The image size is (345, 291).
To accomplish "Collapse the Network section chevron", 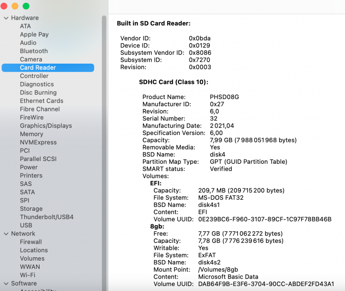I will 6,234.
